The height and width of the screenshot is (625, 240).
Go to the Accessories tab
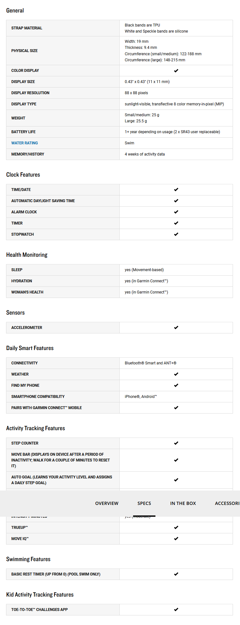coord(227,503)
